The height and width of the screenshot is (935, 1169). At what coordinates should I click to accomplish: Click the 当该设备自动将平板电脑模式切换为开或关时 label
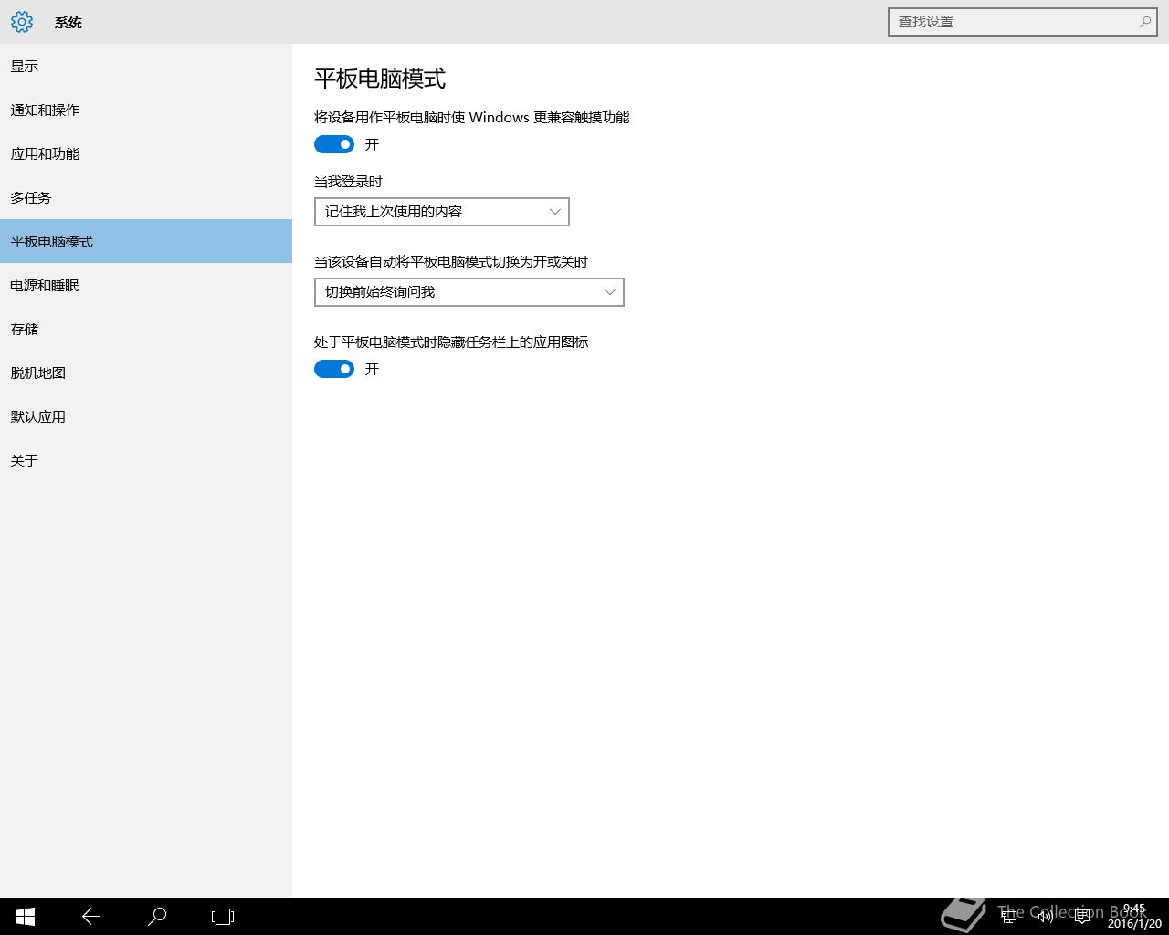(451, 262)
